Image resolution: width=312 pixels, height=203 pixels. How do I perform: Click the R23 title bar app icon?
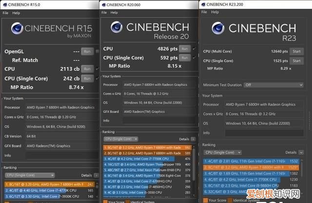(x=204, y=4)
